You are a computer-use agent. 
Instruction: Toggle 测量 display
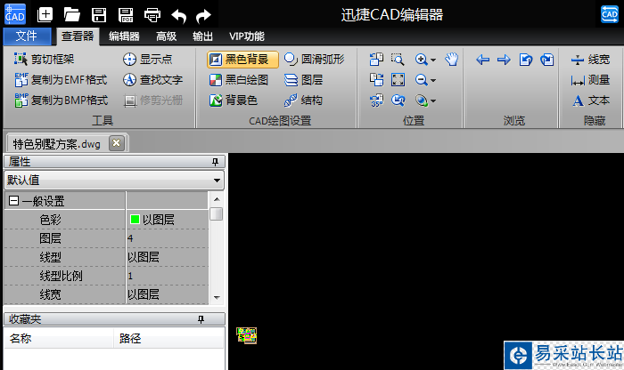590,80
